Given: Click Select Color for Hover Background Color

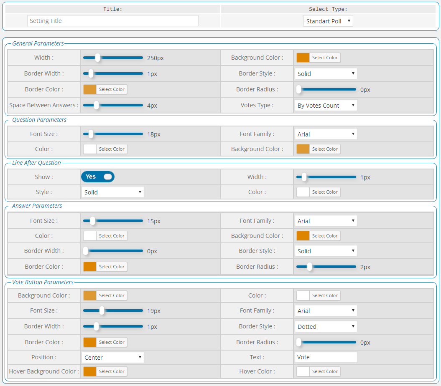Looking at the screenshot, I should click(x=112, y=371).
